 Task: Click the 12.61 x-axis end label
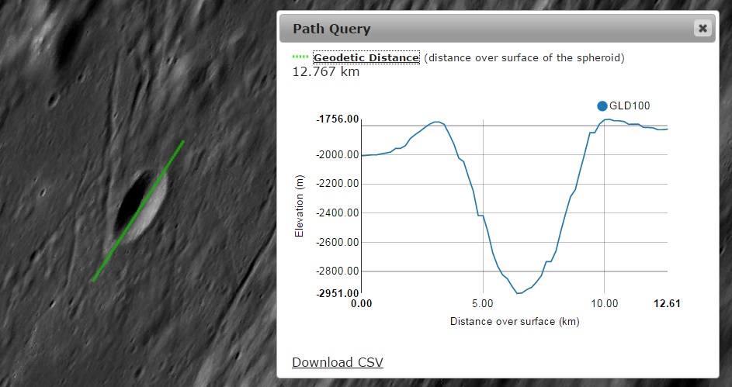click(x=667, y=304)
